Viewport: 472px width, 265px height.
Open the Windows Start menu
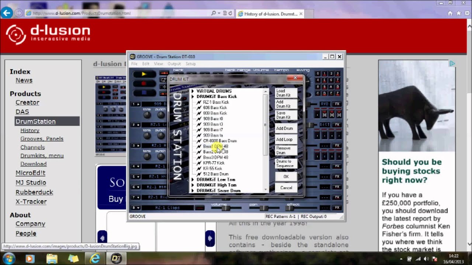tap(9, 258)
